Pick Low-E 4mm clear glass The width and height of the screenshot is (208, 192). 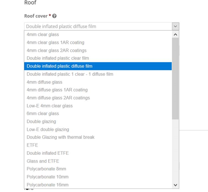(98, 106)
